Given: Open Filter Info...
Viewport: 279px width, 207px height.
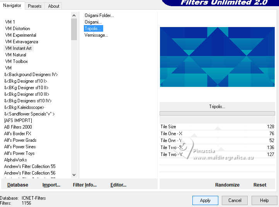Looking at the screenshot, I should [85, 185].
